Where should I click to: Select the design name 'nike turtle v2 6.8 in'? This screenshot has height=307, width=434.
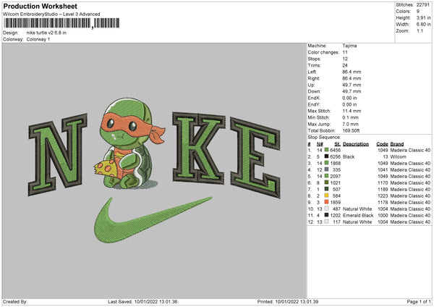(x=46, y=33)
